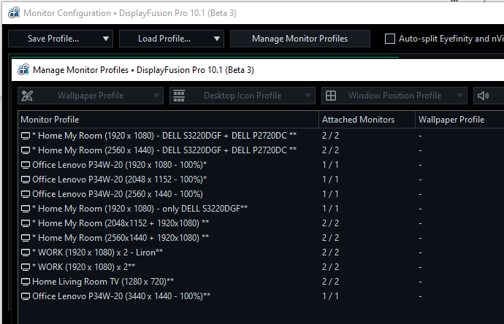Screen dimensions: 504x324
Task: Sort by the Monitor Profile column header
Action: (x=168, y=119)
